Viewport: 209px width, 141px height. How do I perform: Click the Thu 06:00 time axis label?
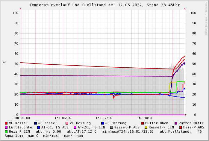tap(63, 118)
